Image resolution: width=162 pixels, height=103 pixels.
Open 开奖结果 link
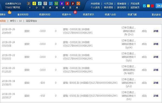(135, 4)
